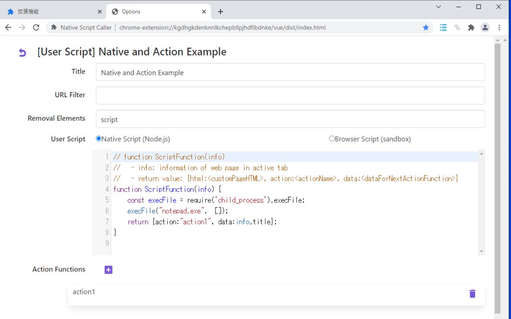Image resolution: width=511 pixels, height=319 pixels.
Task: Click the "- info: information of web page" comment
Action: click(x=200, y=167)
